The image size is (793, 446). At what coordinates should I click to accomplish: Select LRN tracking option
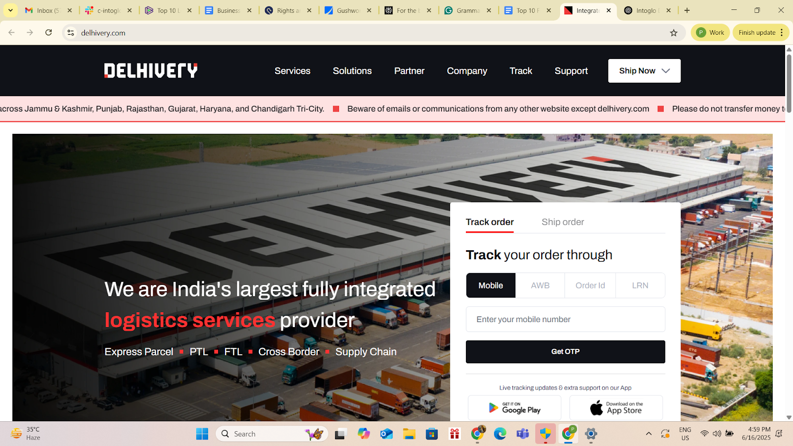tap(640, 285)
